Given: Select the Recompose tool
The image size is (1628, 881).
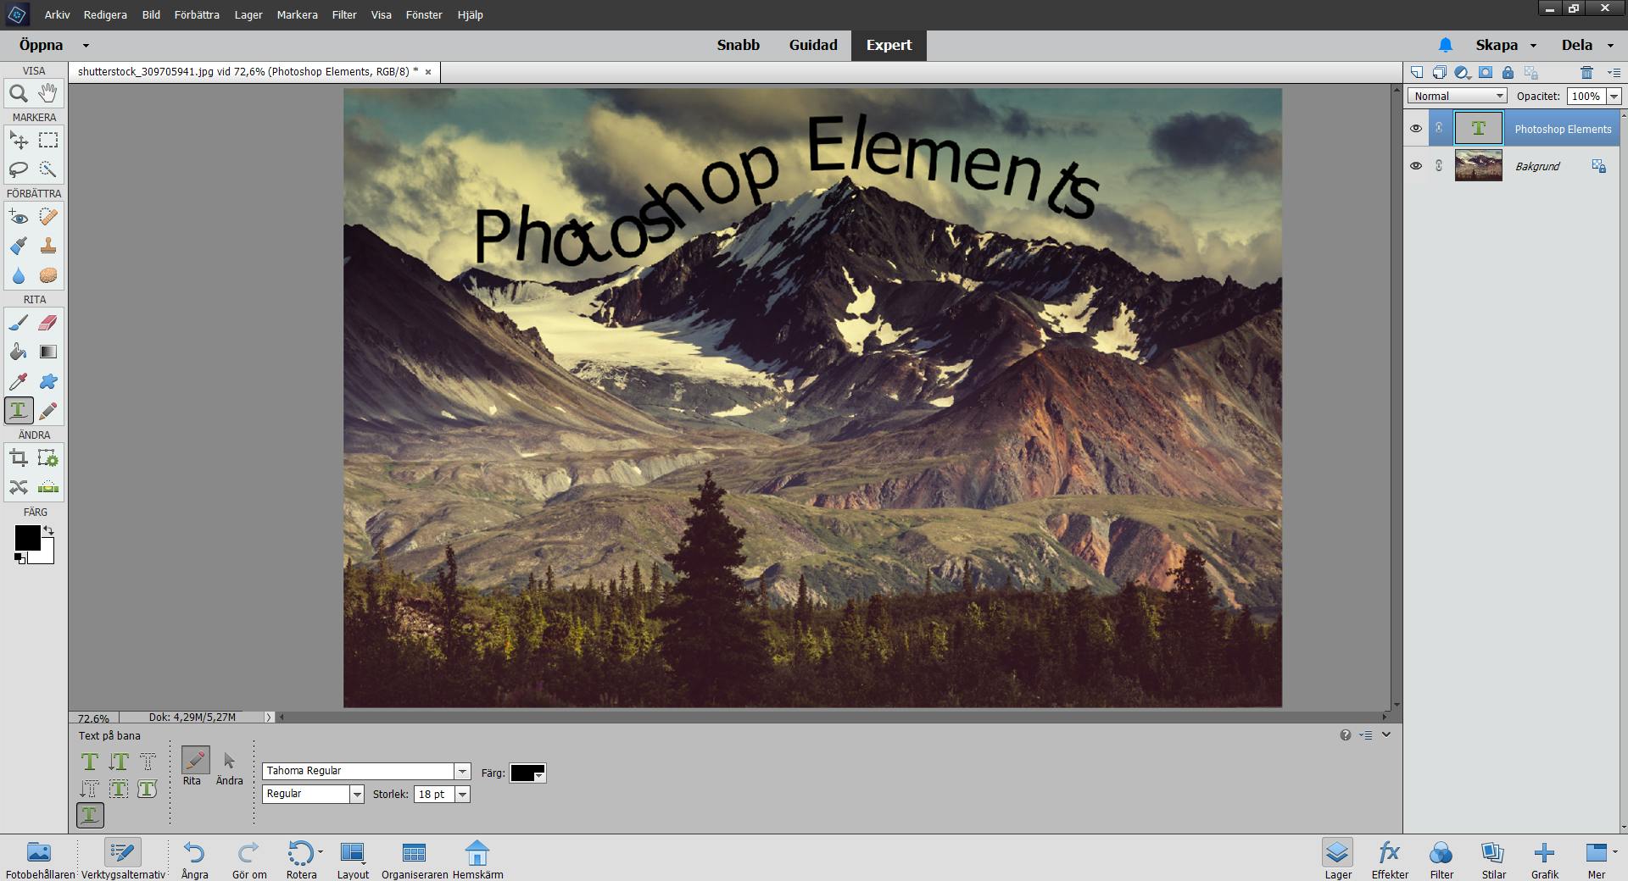Looking at the screenshot, I should [48, 458].
